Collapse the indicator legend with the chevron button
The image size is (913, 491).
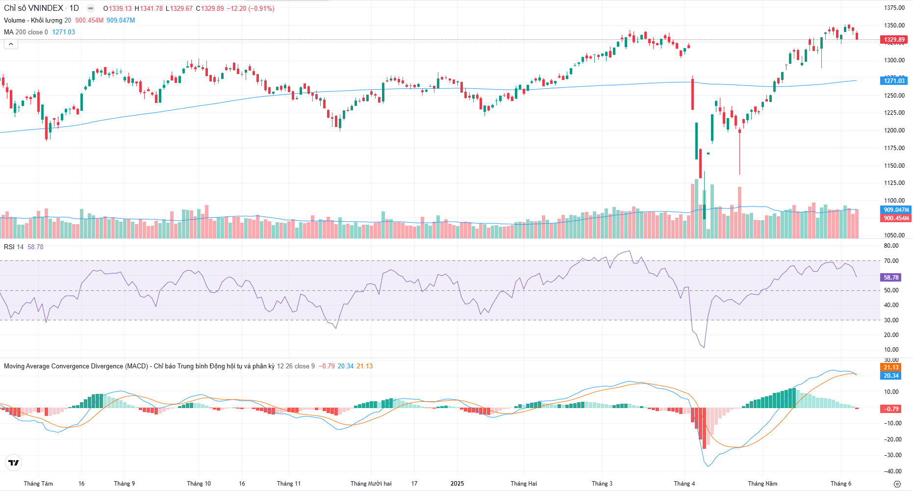pyautogui.click(x=11, y=44)
